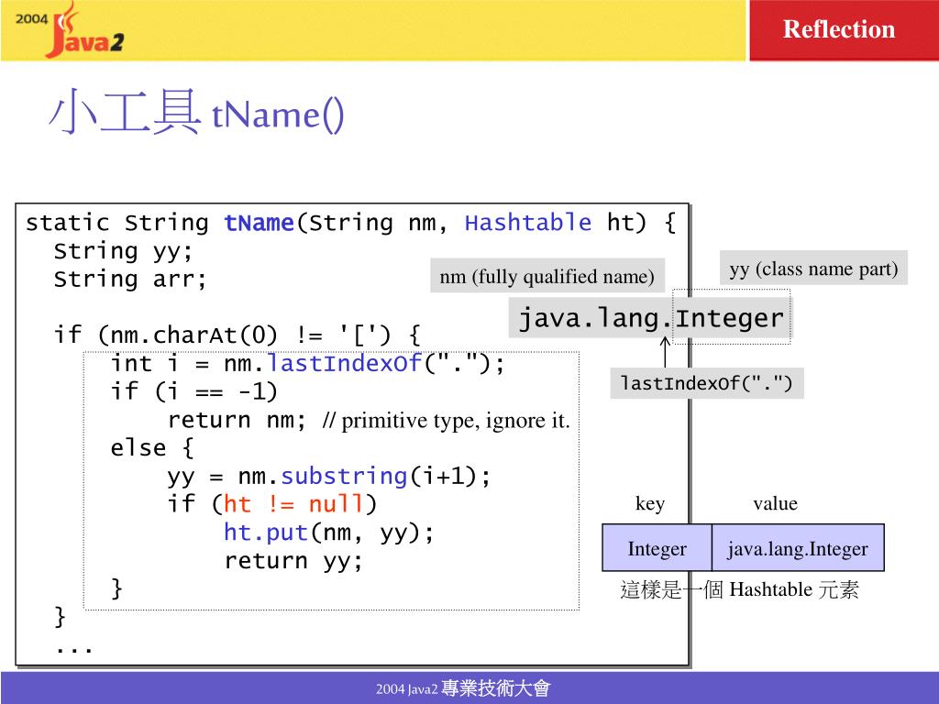Click the Java2 2004 logo

(x=70, y=30)
